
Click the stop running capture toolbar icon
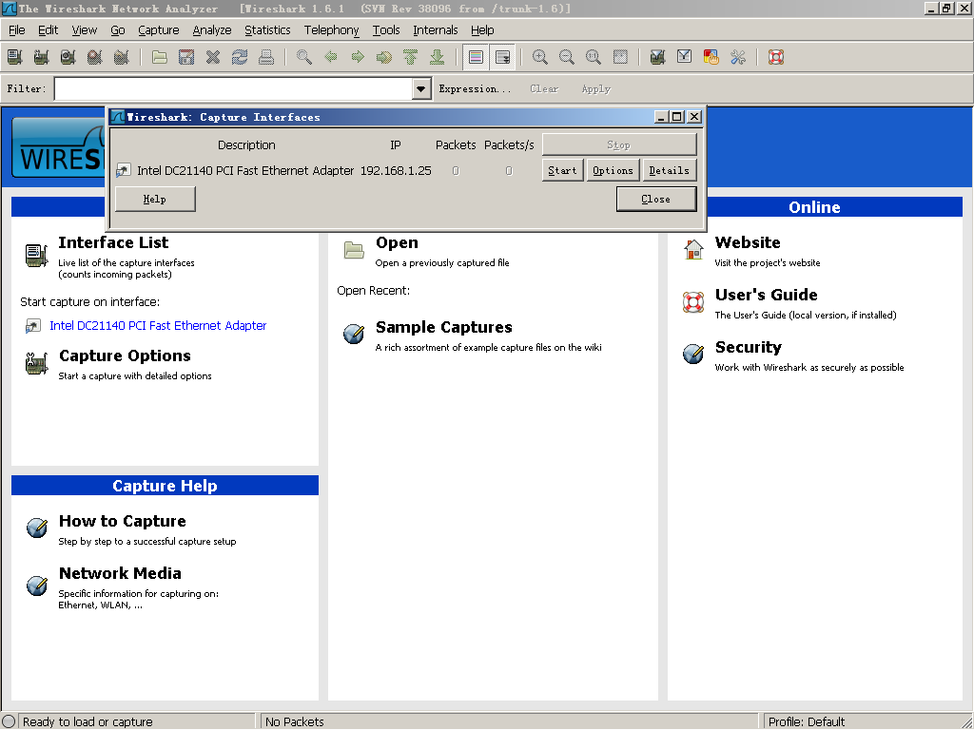coord(95,57)
